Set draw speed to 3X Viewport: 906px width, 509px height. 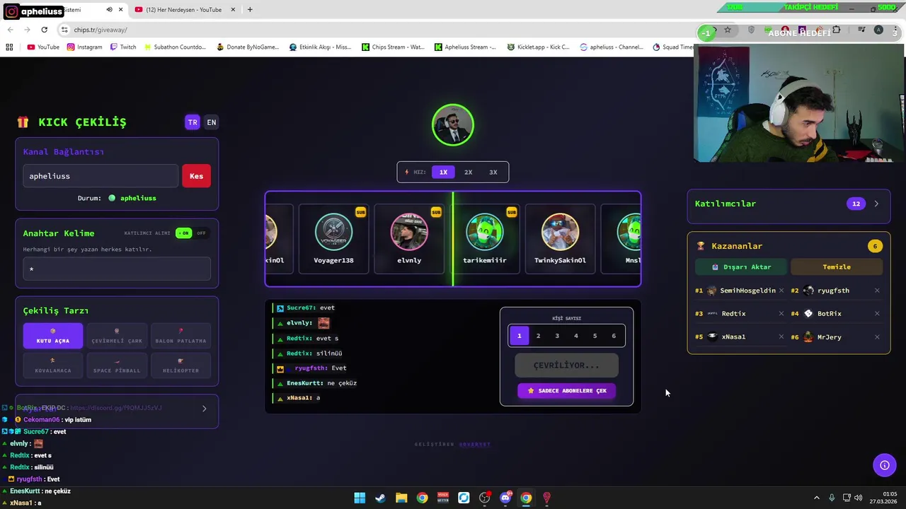tap(493, 172)
